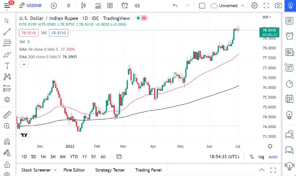This screenshot has height=176, width=296.
Task: Open the watchlist panel
Action: pos(289,21)
